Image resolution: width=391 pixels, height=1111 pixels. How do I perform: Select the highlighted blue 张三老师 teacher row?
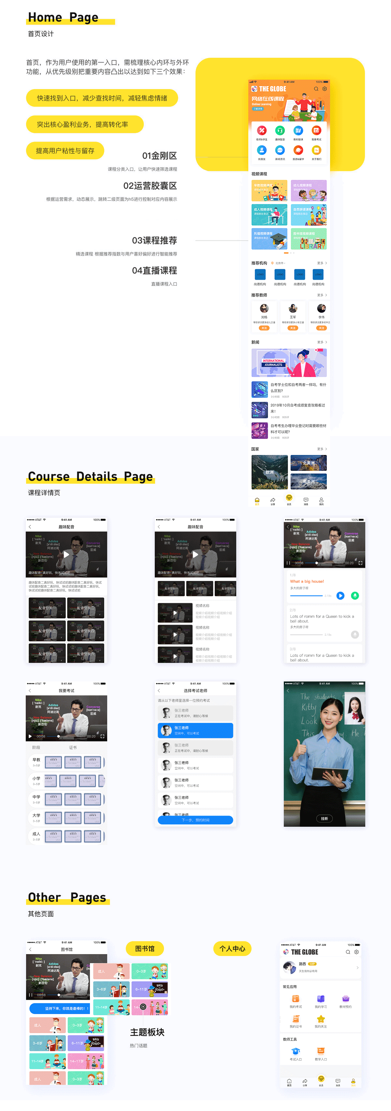click(x=195, y=730)
